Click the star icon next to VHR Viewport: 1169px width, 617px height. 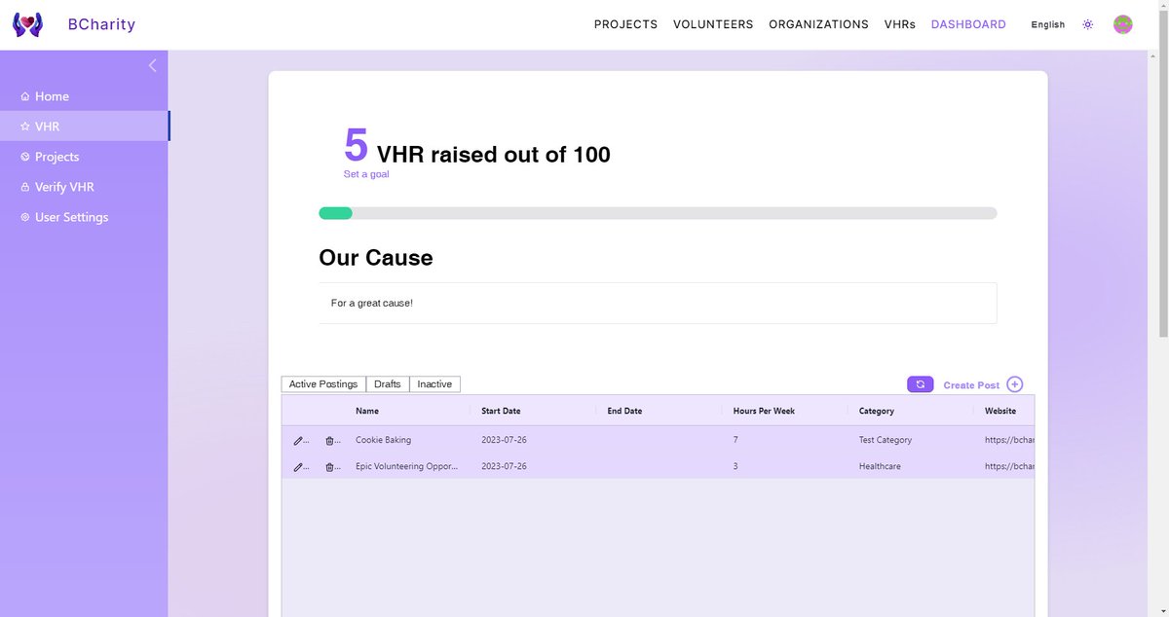point(25,127)
